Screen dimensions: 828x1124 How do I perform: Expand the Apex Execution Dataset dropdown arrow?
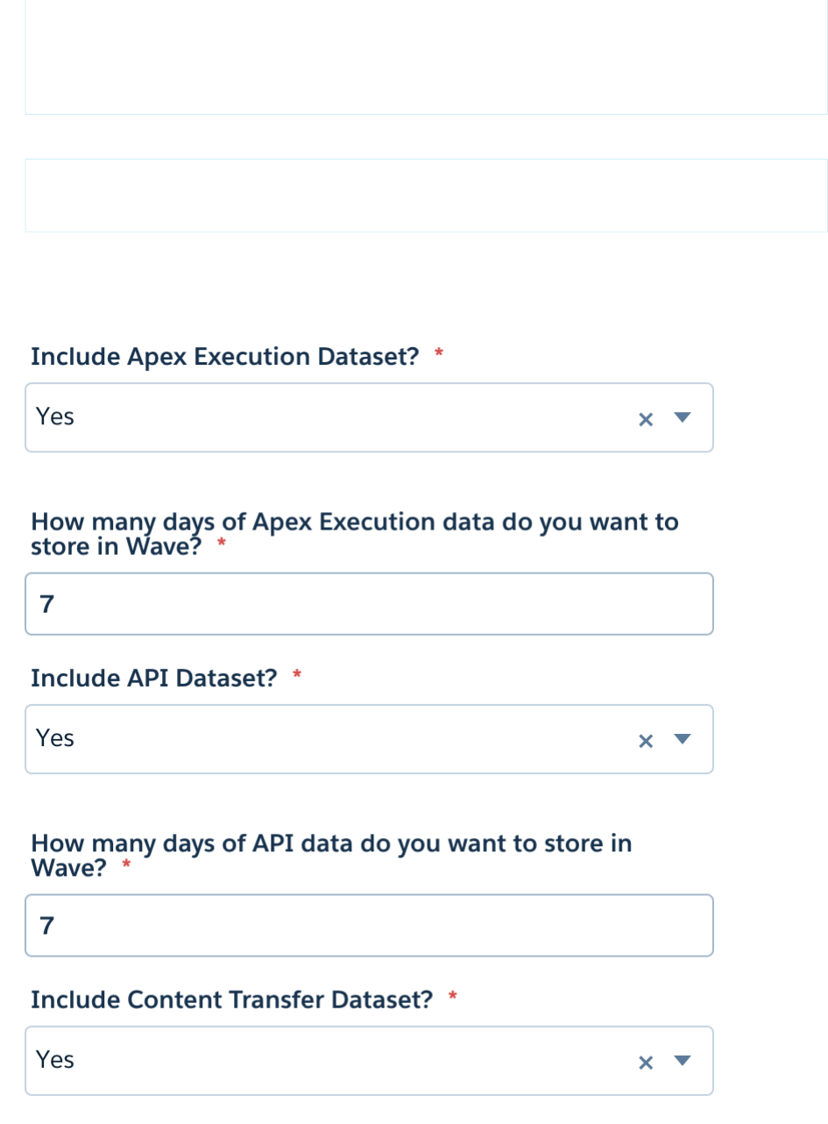point(683,418)
